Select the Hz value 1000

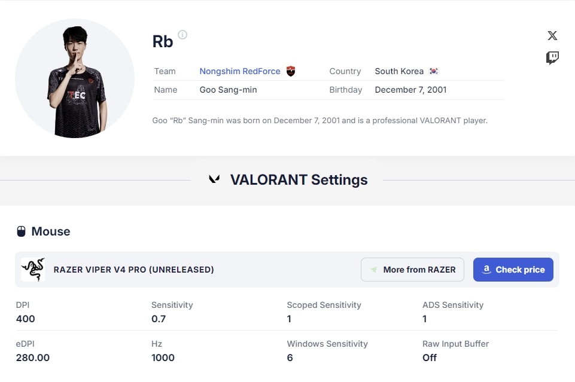pos(163,357)
